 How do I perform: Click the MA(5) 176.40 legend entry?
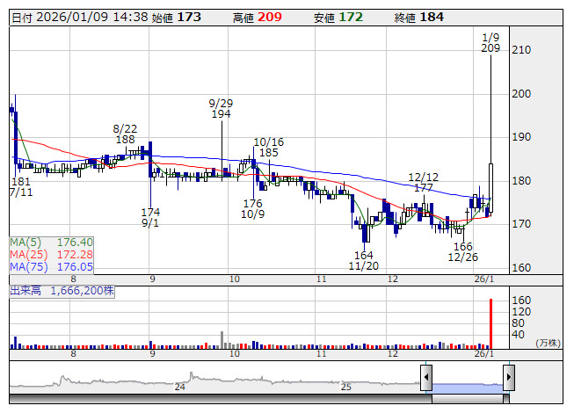(x=51, y=242)
